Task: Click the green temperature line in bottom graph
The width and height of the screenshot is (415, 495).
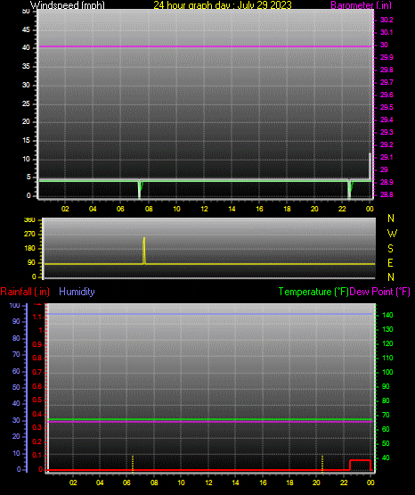Action: coord(210,419)
